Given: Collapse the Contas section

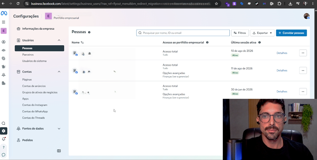Looking at the screenshot, I should pyautogui.click(x=59, y=72).
